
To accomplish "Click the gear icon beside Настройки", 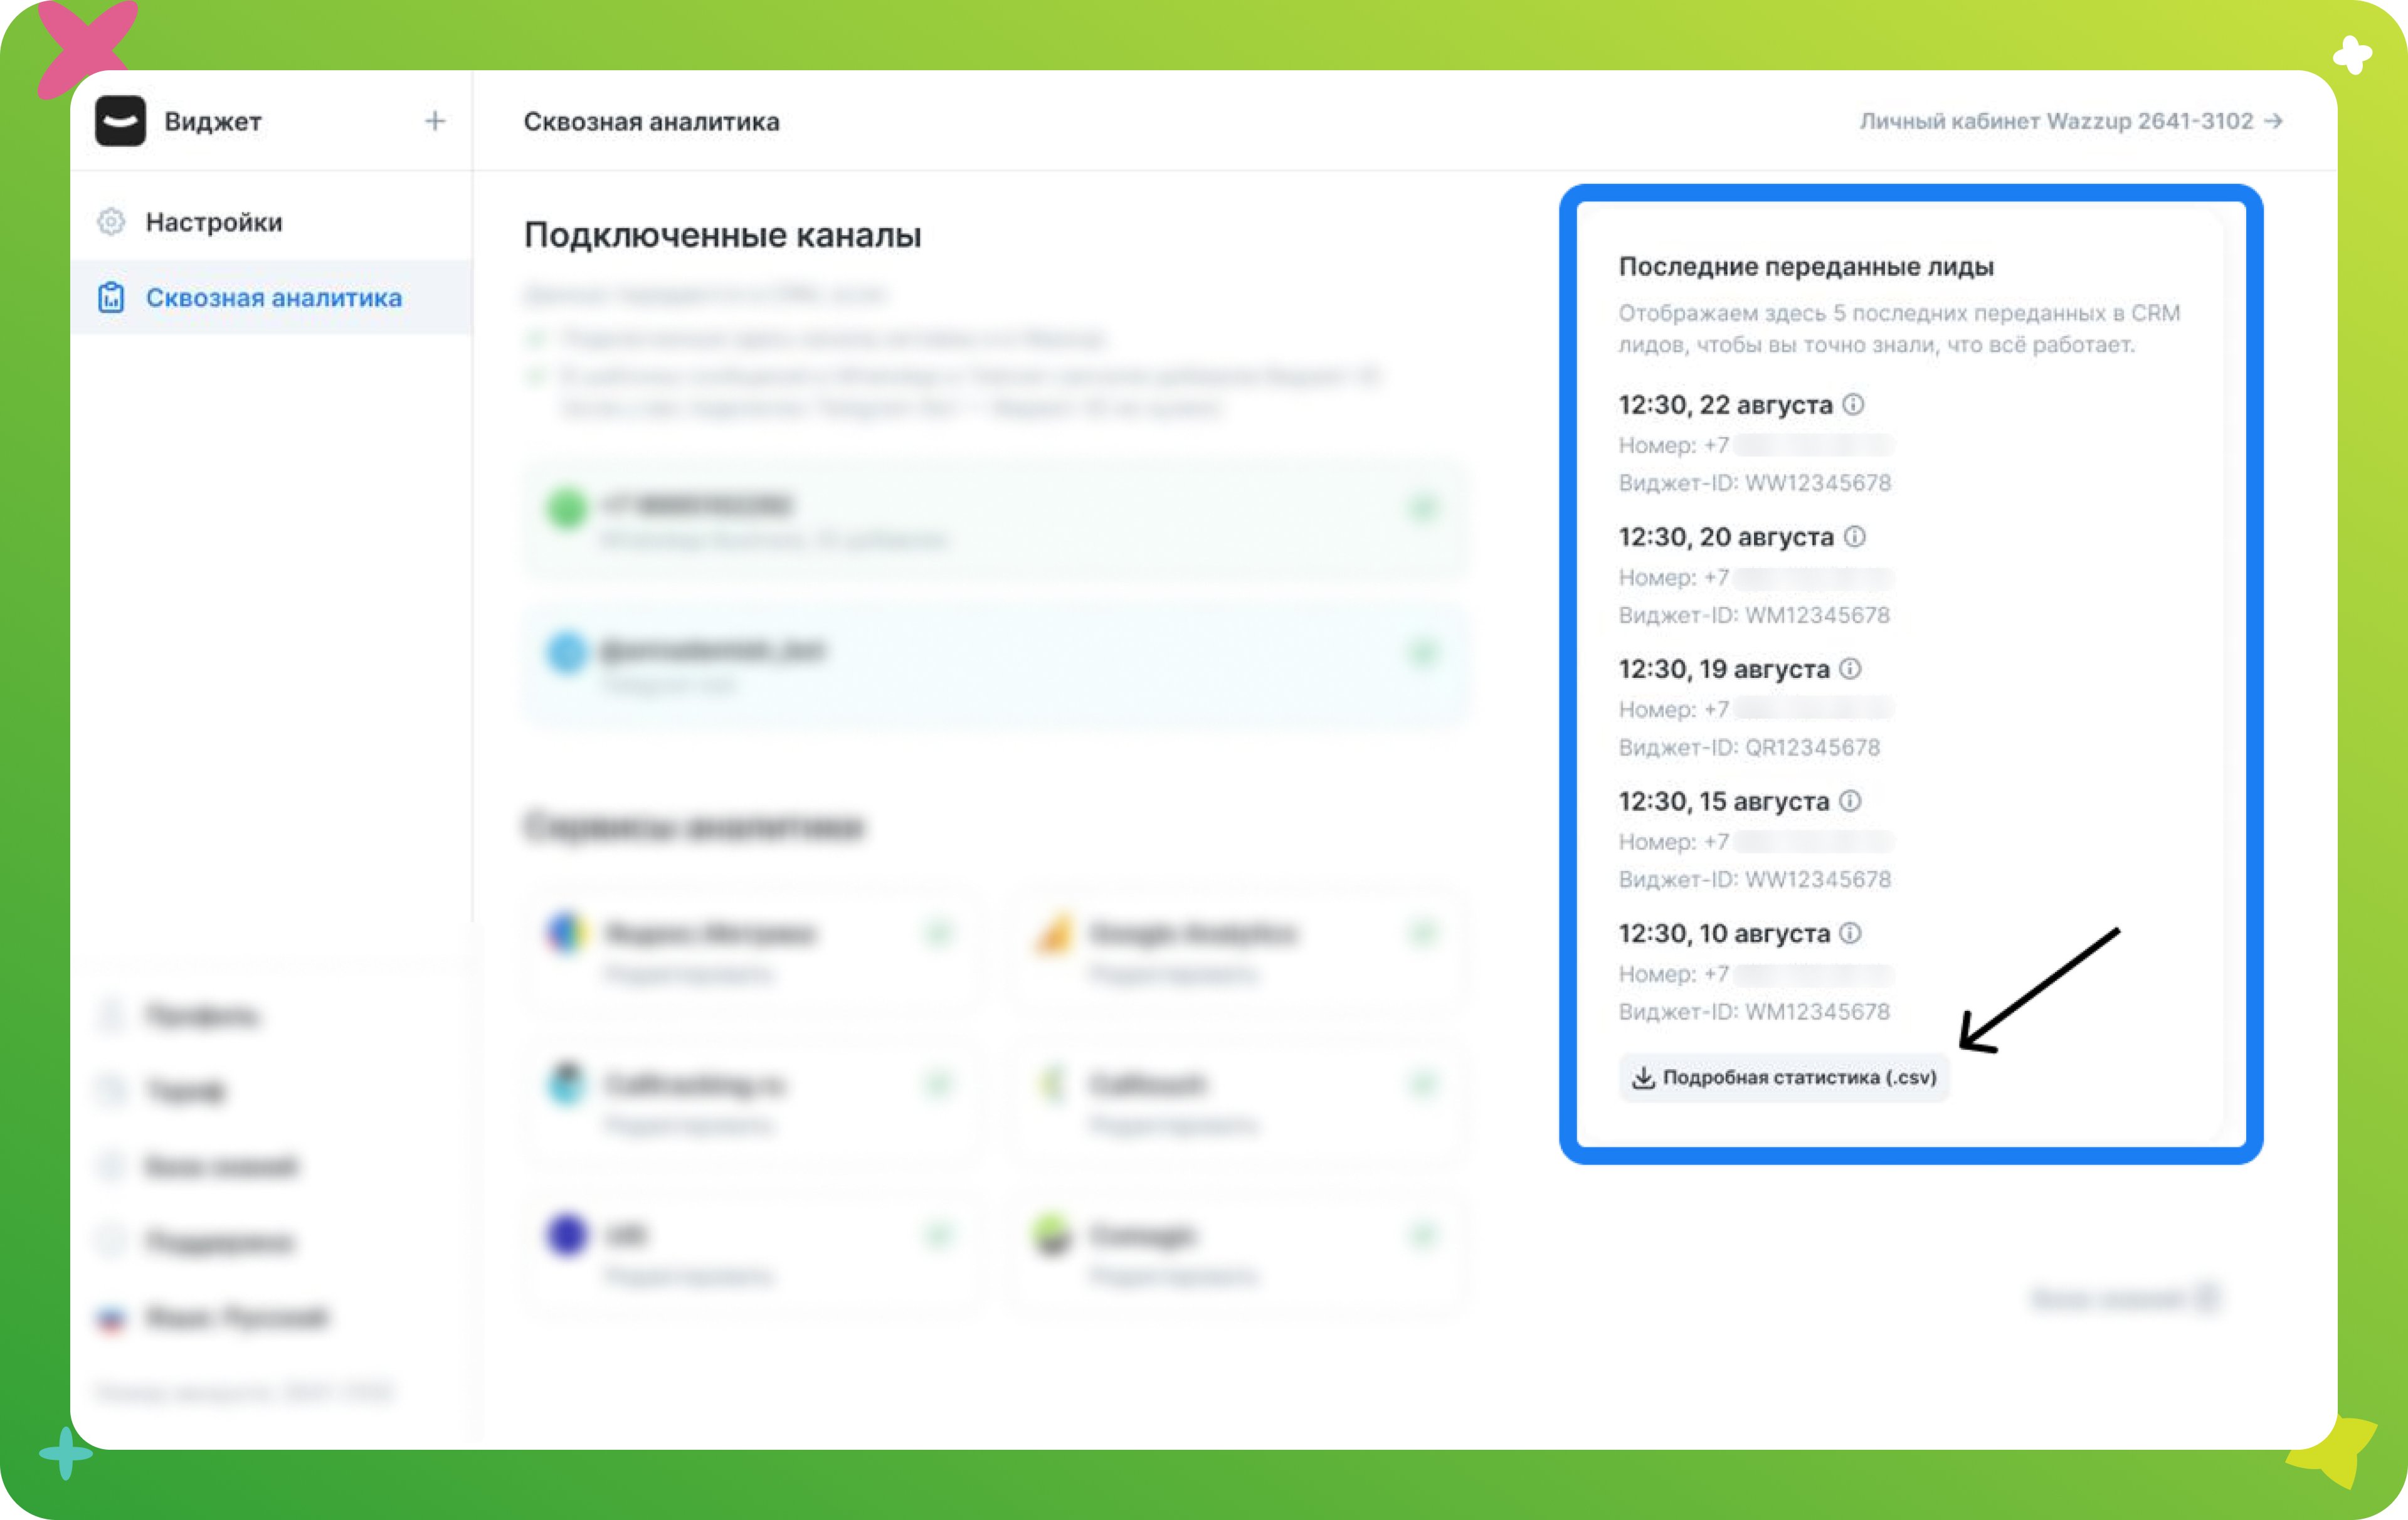I will 111,222.
